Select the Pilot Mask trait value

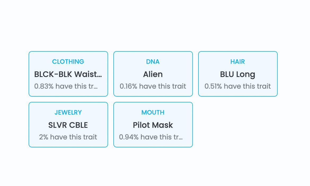click(x=153, y=125)
